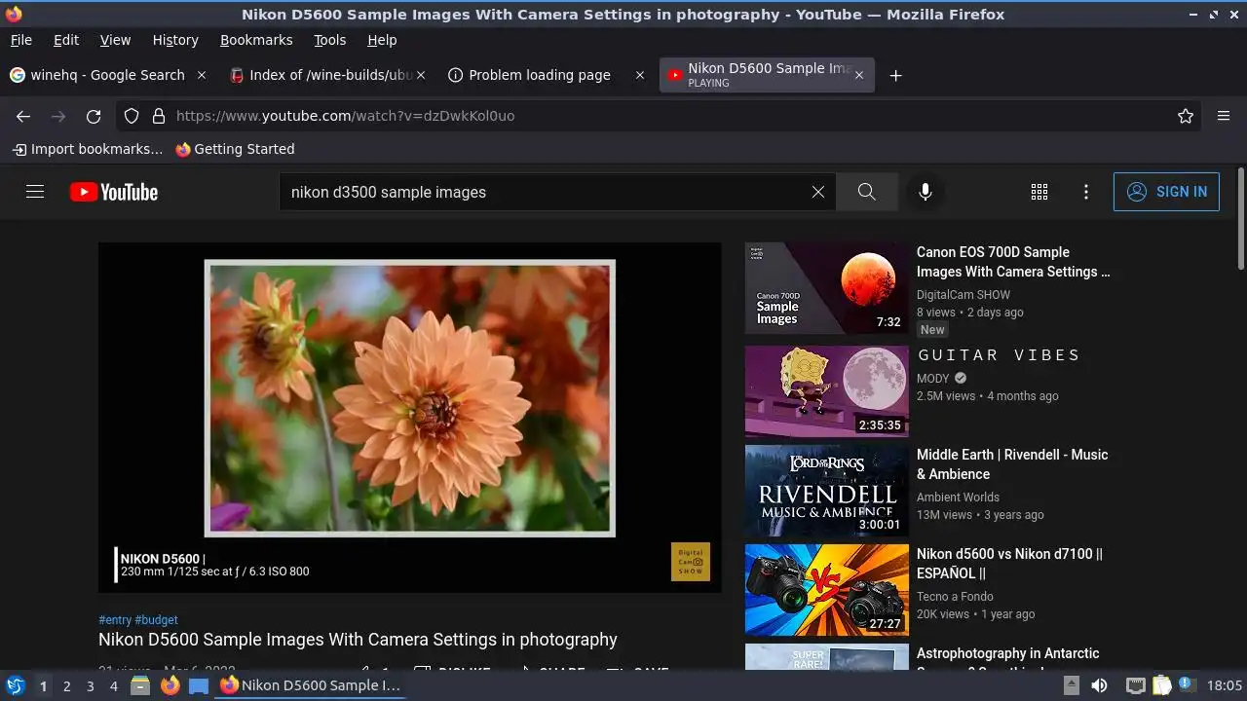The height and width of the screenshot is (701, 1247).
Task: Reload the page in Firefox
Action: 94,116
